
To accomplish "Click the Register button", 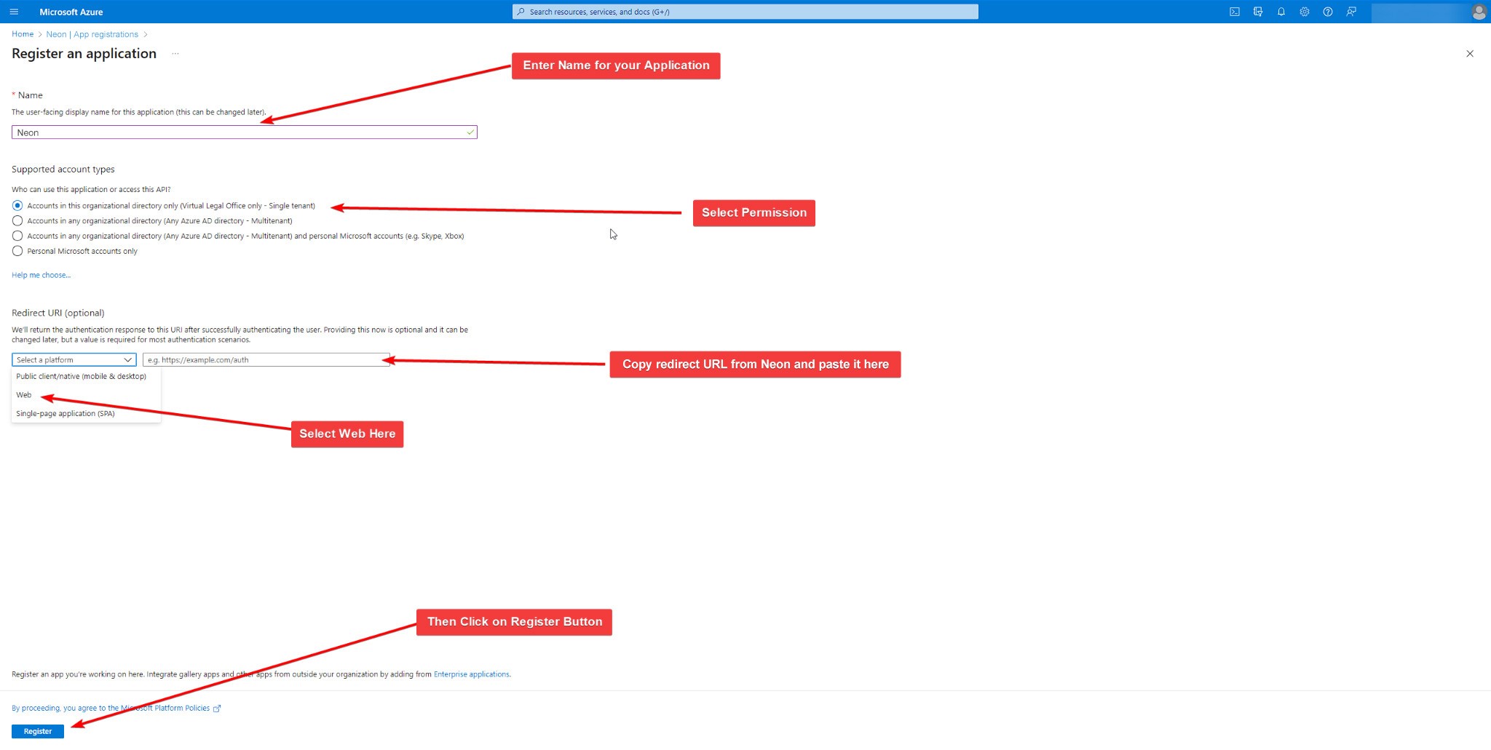I will pyautogui.click(x=38, y=731).
